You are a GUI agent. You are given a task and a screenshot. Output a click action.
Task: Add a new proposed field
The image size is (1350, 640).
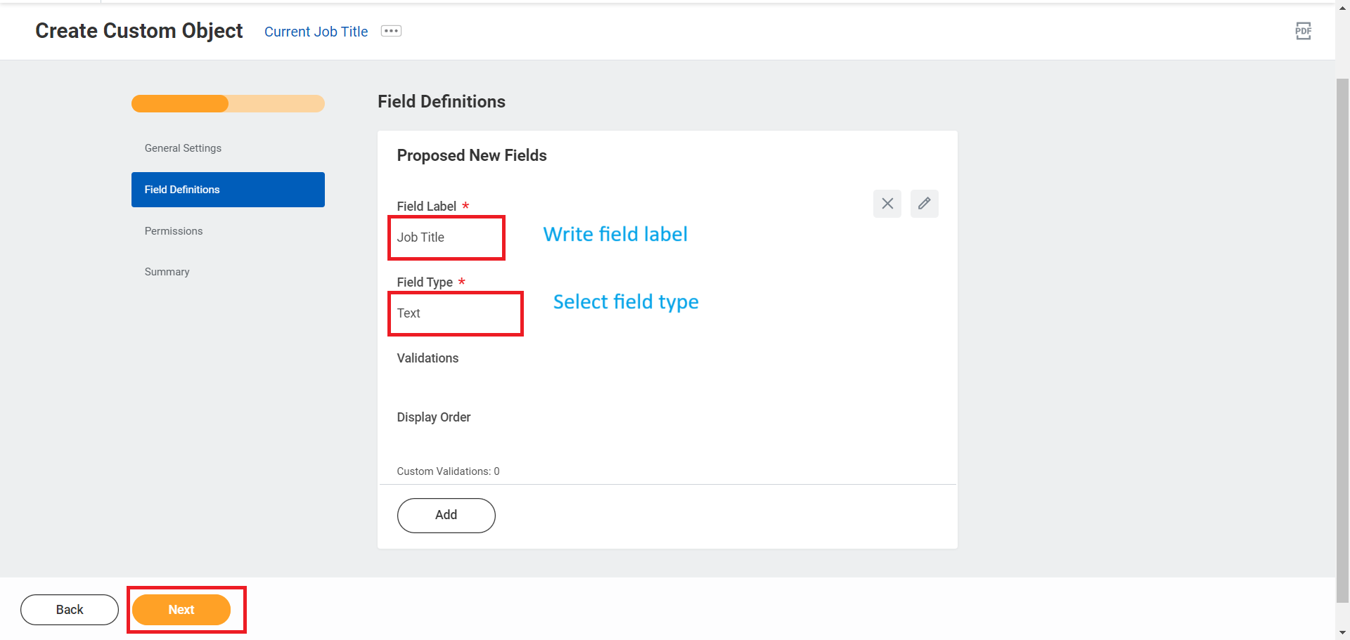(446, 515)
